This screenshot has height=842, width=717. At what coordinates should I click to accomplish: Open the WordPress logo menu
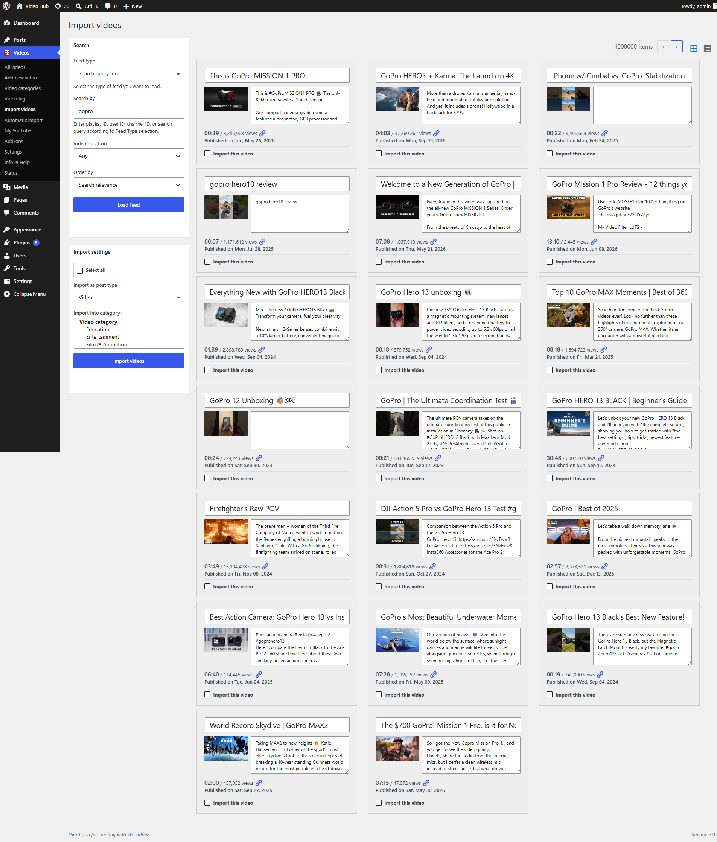pos(6,6)
